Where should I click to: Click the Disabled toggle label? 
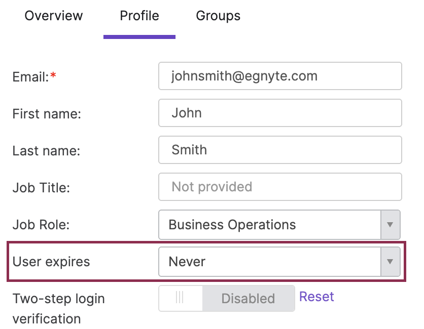(248, 298)
